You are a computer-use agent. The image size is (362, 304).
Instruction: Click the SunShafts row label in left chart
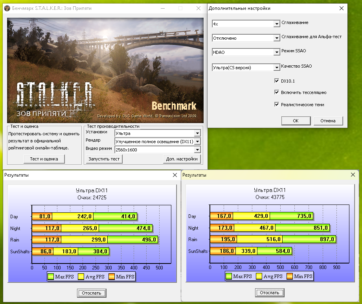tap(20, 252)
